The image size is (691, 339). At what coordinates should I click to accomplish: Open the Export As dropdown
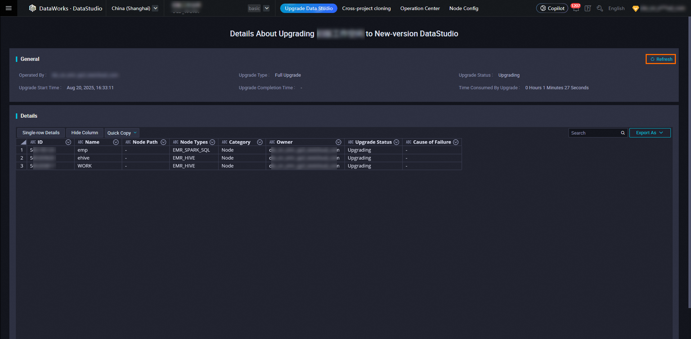pyautogui.click(x=650, y=133)
